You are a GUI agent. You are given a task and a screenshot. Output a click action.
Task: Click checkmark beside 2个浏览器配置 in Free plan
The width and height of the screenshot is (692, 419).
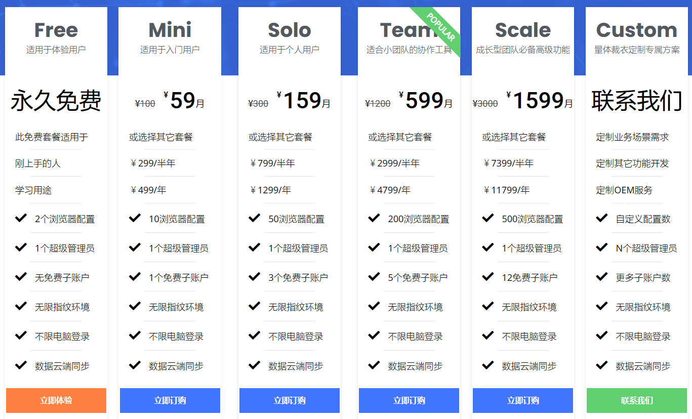coord(21,218)
